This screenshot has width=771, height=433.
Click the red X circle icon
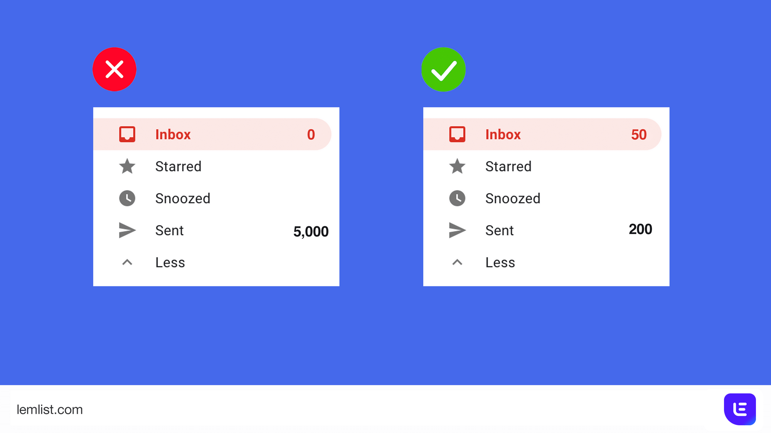coord(114,70)
